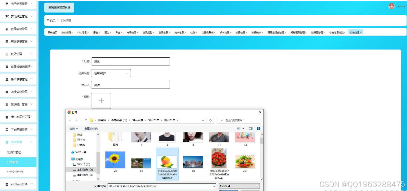Expand the 电子病历管理 sidebar menu
407x191 pixels.
[x=31, y=3]
